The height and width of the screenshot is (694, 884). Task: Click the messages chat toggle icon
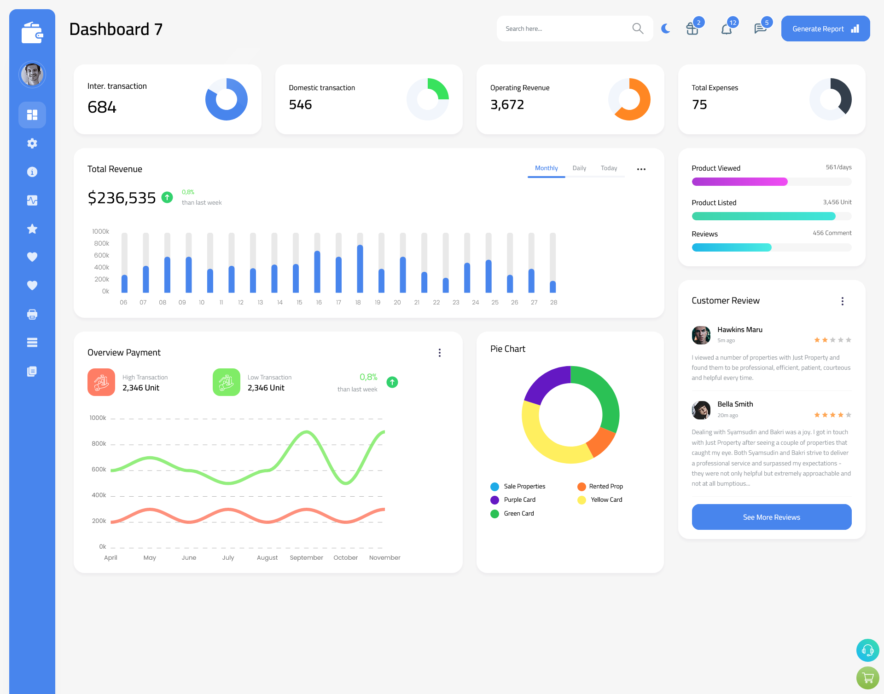tap(759, 29)
